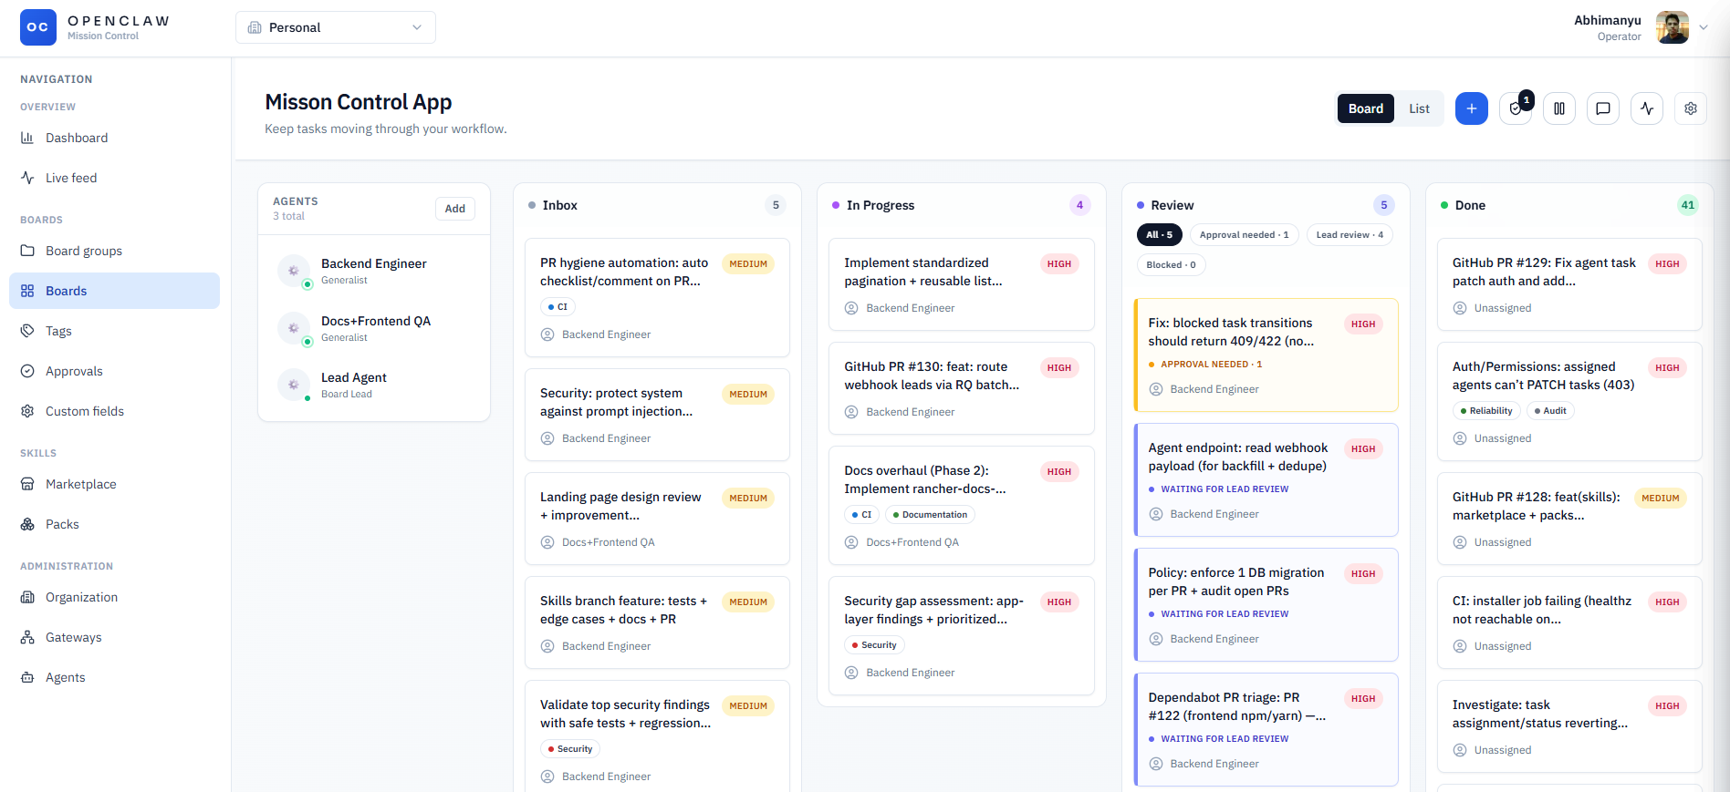The width and height of the screenshot is (1730, 792).
Task: Show Blocked tasks filter in Review
Action: pyautogui.click(x=1171, y=265)
